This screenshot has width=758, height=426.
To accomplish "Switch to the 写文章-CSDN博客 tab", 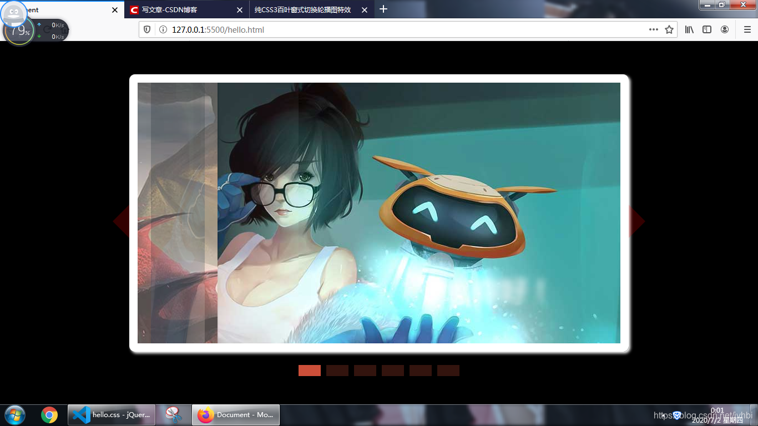I will click(x=186, y=9).
